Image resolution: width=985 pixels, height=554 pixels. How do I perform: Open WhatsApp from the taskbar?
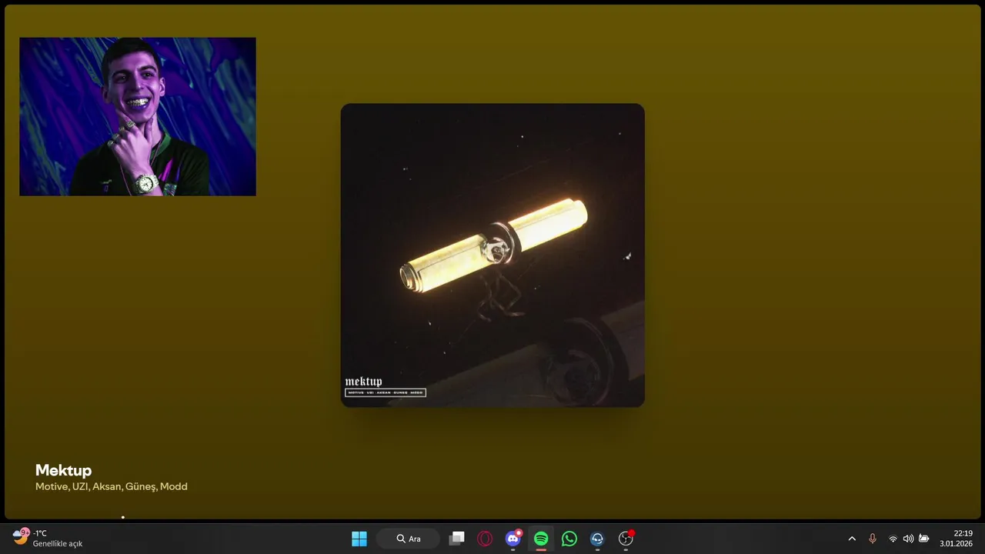569,539
